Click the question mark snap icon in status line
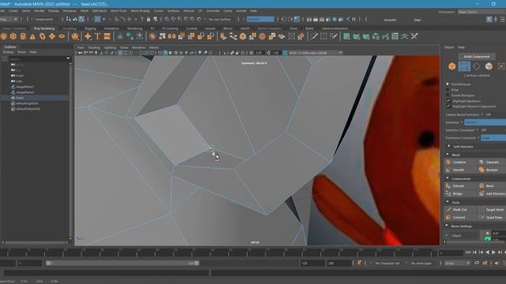This screenshot has width=506, height=284. pos(142,19)
